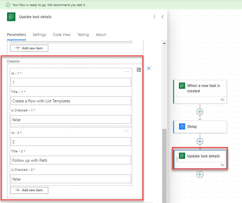Open the Code View tab

coord(62,35)
